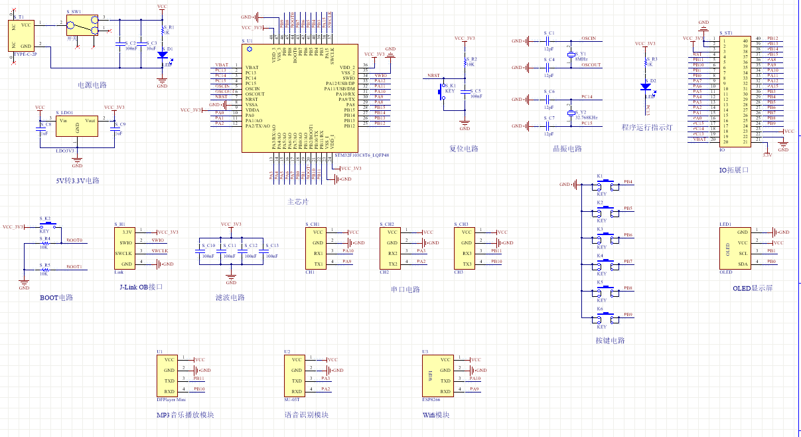Select the S_CH1 serial port connector
The width and height of the screenshot is (801, 437).
tap(319, 248)
